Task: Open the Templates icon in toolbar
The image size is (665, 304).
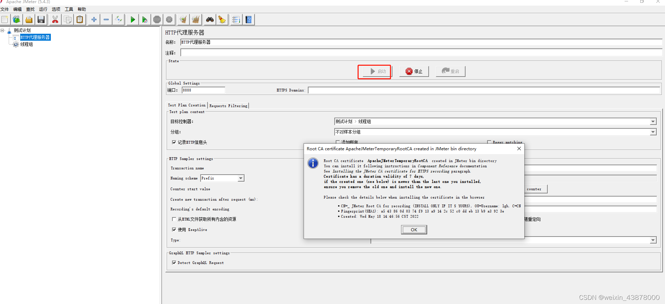Action: pyautogui.click(x=16, y=19)
